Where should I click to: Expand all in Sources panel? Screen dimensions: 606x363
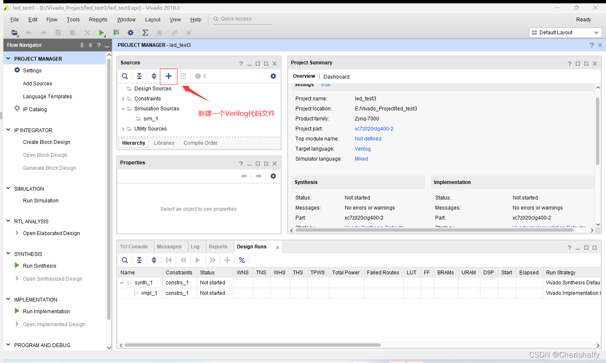click(x=154, y=76)
